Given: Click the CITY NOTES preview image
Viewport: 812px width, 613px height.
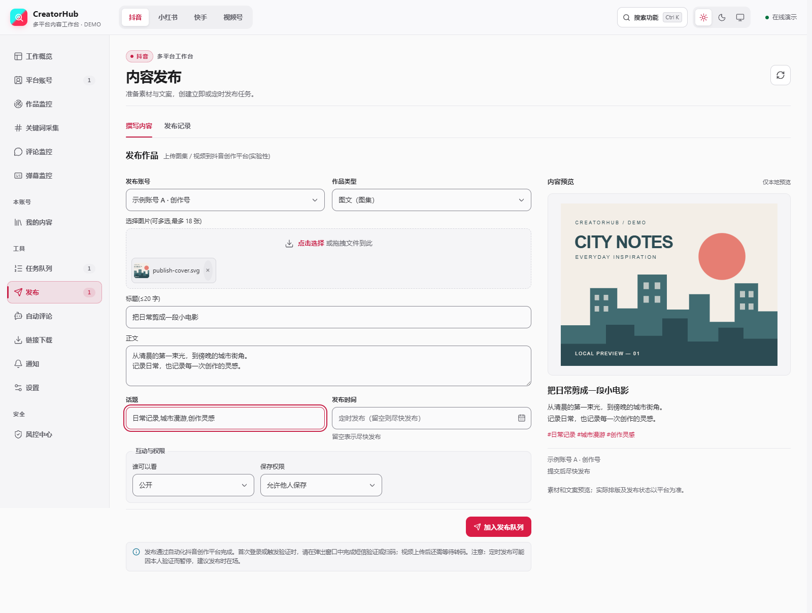Looking at the screenshot, I should [x=669, y=285].
